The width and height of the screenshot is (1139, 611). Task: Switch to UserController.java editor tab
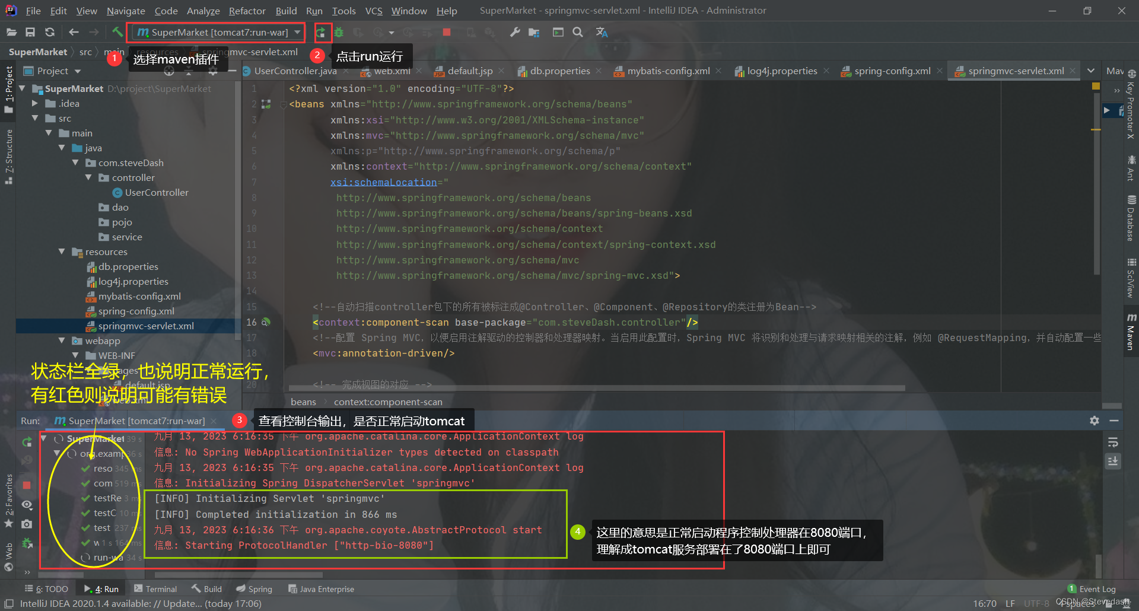295,71
